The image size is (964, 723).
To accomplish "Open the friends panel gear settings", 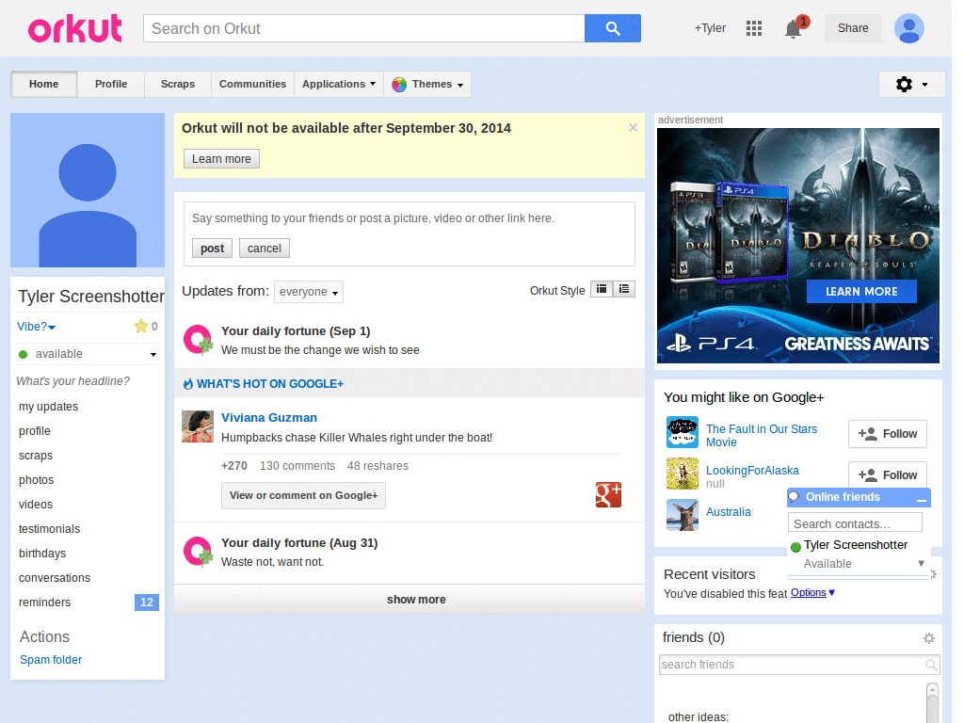I will pyautogui.click(x=929, y=638).
